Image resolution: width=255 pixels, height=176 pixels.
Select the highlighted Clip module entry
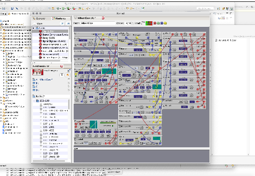[50, 31]
